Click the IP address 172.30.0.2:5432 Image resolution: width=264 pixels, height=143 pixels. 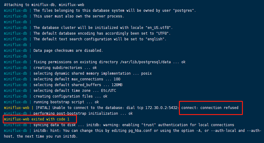pos(162,108)
